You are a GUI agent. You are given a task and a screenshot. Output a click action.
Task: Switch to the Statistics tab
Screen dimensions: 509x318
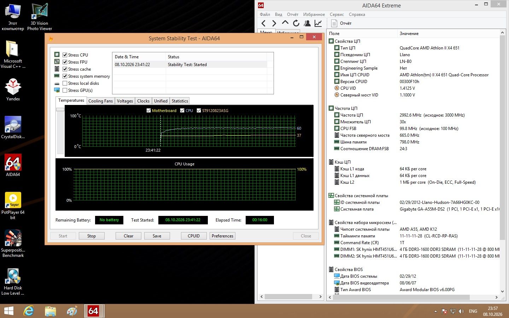180,101
